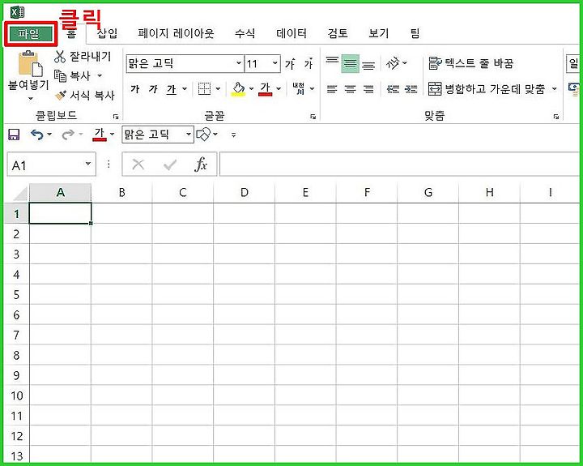The height and width of the screenshot is (466, 583).
Task: Click the phonetic guide 내천 icon
Action: pos(299,88)
